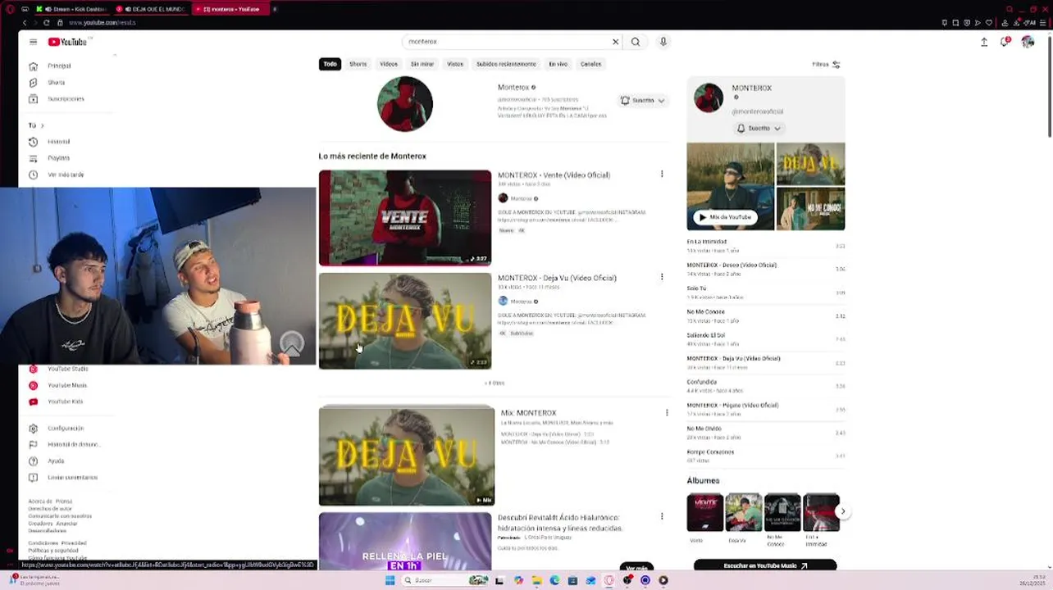Open MONTEROX - Deja Vu (Video Oficial) title
This screenshot has width=1053, height=590.
557,278
